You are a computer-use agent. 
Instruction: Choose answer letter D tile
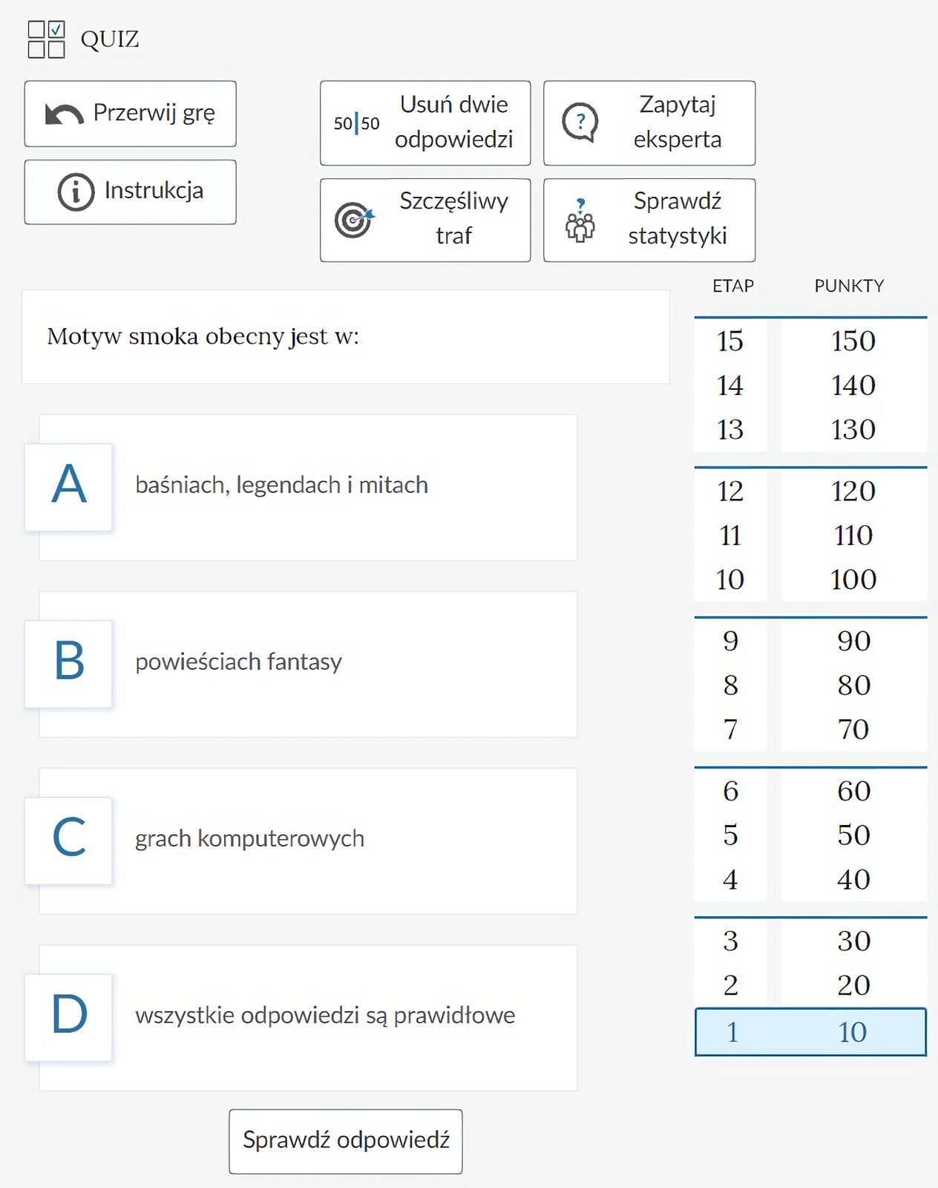68,1016
